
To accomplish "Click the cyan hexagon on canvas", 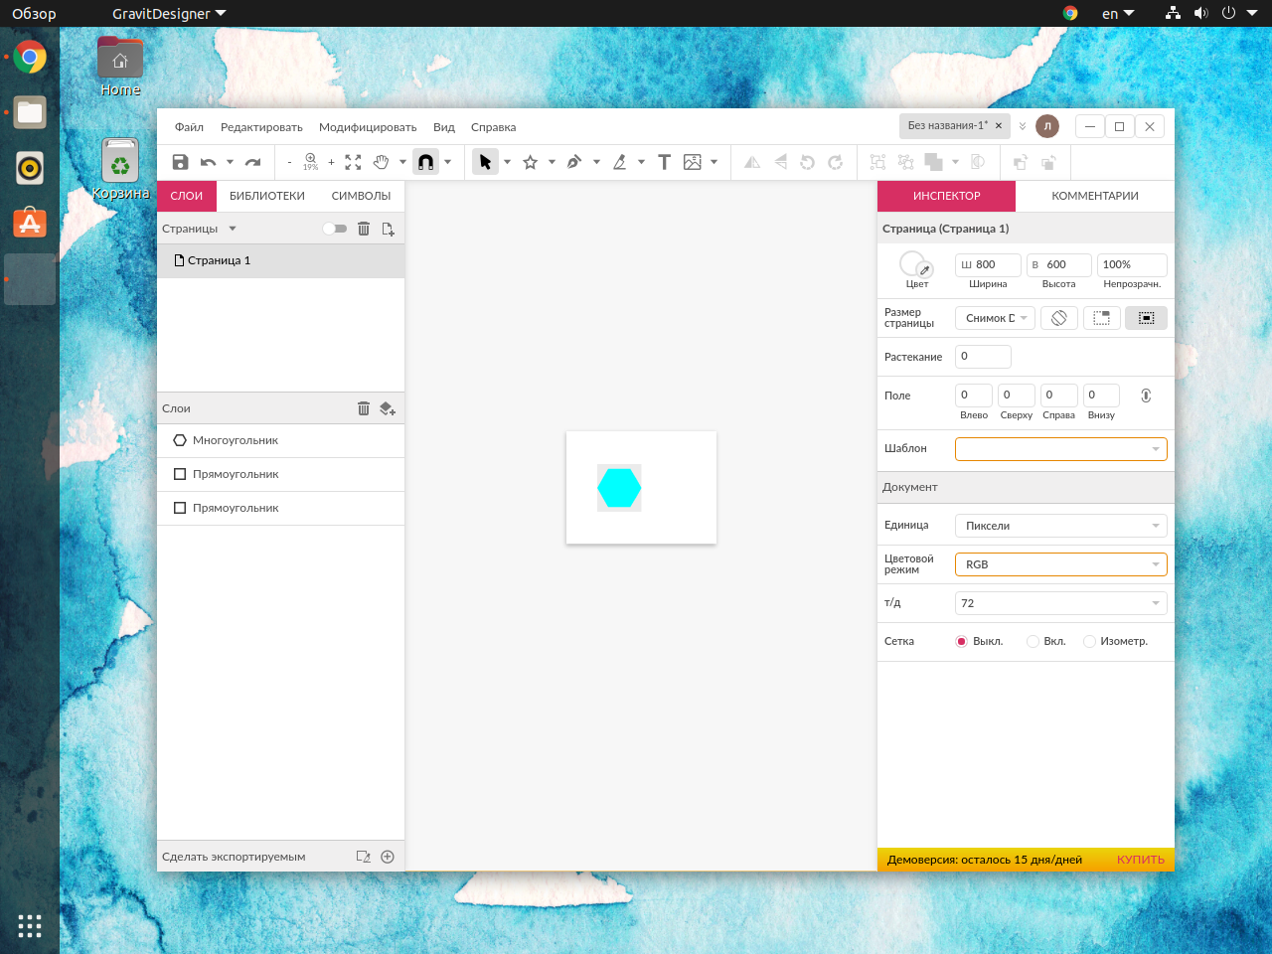I will pos(619,488).
